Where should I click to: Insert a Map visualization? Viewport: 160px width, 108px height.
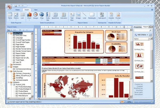pyautogui.click(x=42, y=16)
